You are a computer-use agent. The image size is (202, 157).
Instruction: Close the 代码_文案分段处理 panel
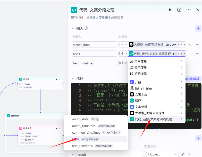pyautogui.click(x=198, y=10)
